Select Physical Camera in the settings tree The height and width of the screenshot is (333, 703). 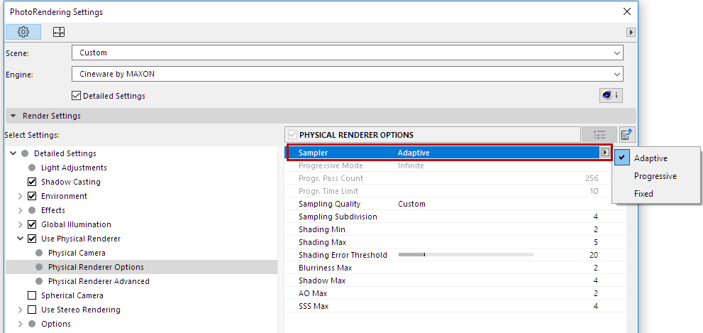(x=77, y=253)
